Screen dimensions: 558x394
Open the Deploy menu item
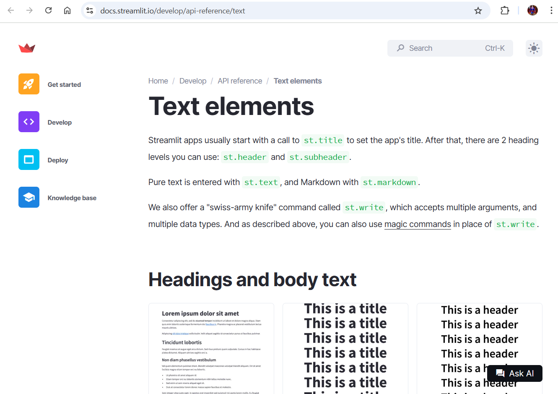point(58,160)
